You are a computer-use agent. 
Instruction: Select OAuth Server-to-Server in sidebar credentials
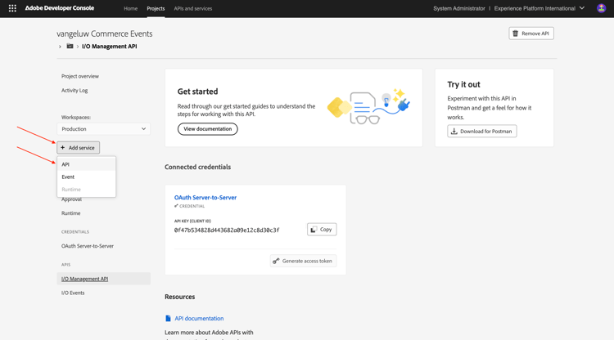click(88, 246)
